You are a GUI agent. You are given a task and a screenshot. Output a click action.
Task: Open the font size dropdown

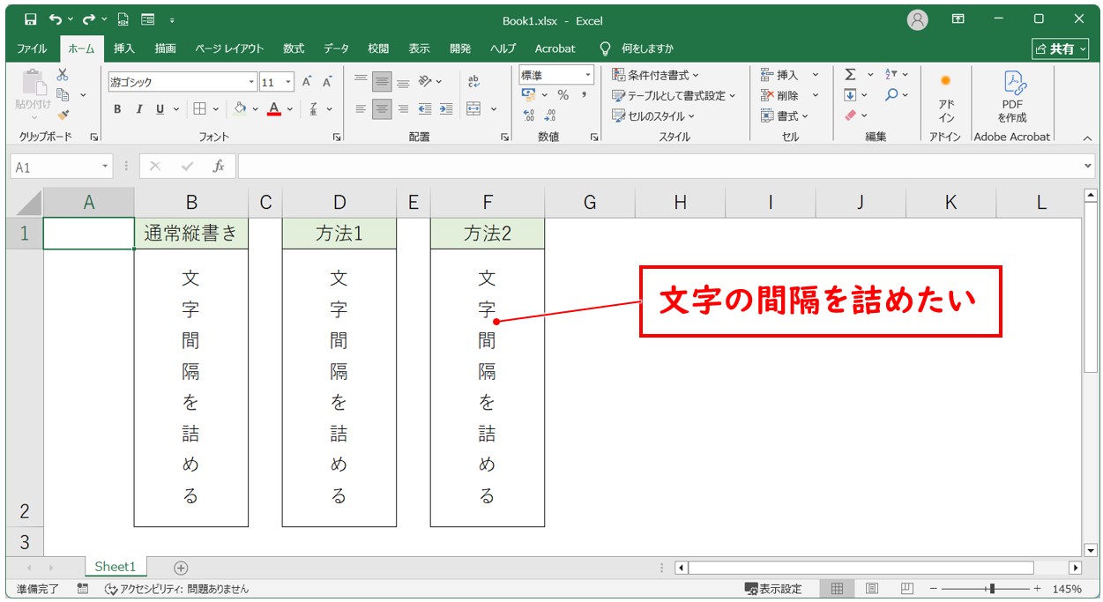point(289,82)
